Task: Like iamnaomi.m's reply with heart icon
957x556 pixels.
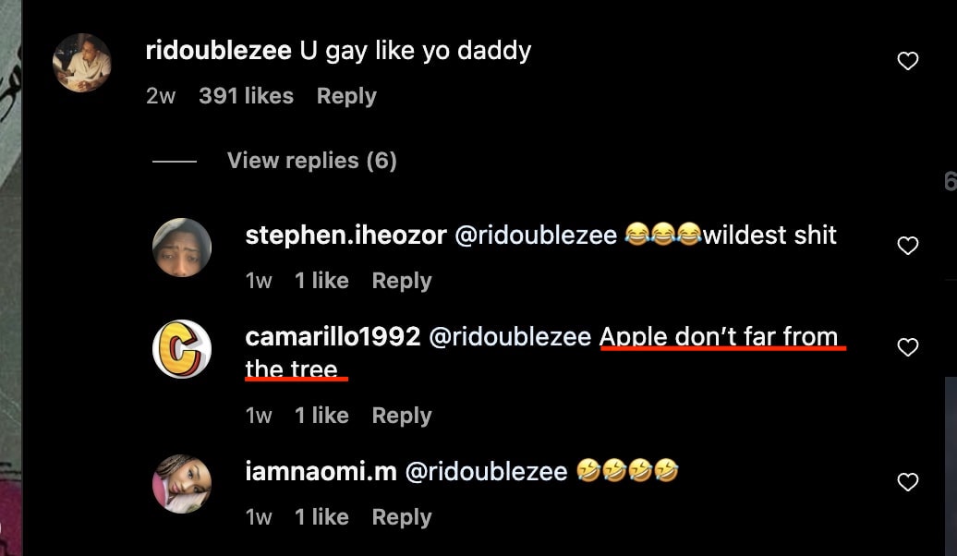Action: (x=907, y=482)
